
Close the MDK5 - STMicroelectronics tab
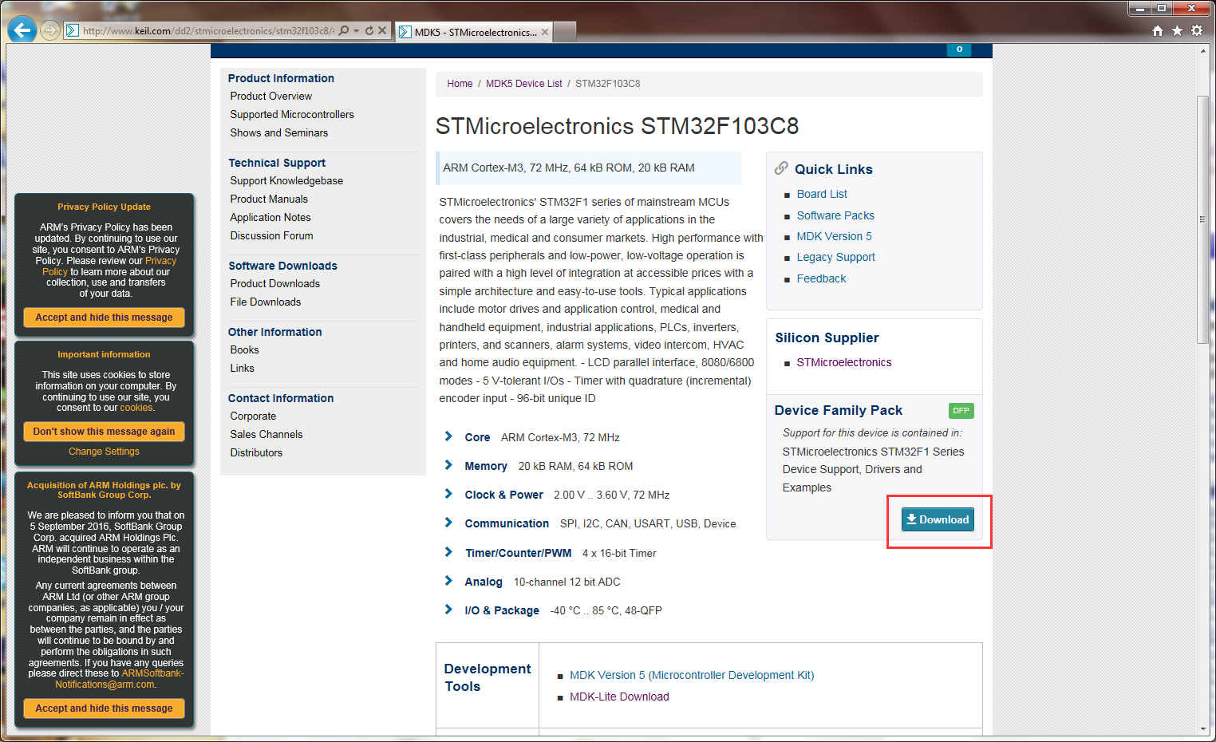[x=545, y=33]
